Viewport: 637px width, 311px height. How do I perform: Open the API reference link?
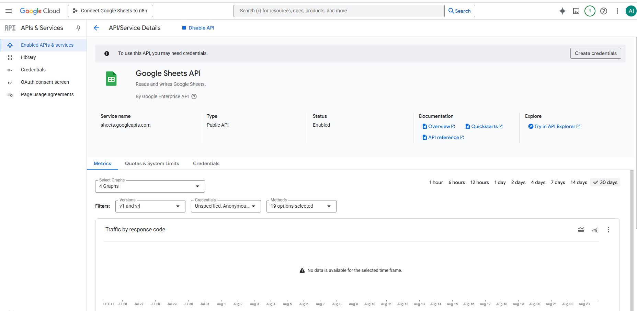point(443,137)
